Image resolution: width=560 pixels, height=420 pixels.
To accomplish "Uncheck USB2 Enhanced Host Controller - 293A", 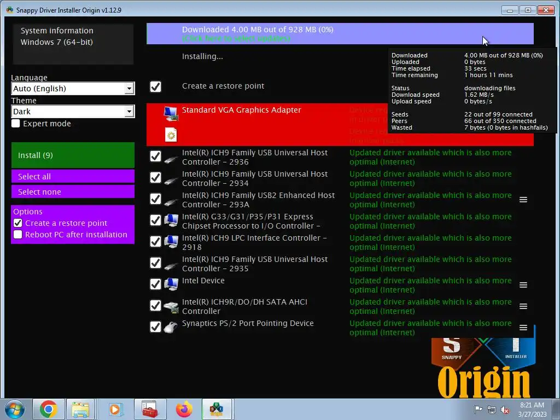I will [x=155, y=199].
